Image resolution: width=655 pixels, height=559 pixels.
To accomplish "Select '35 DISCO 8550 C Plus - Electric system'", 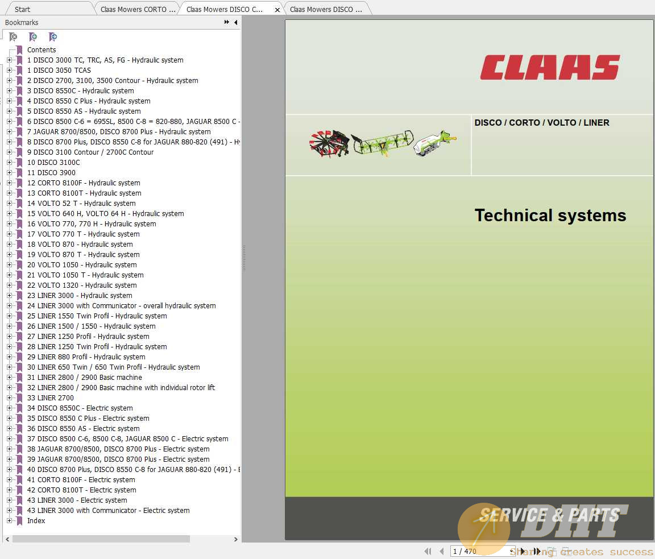I will click(88, 418).
